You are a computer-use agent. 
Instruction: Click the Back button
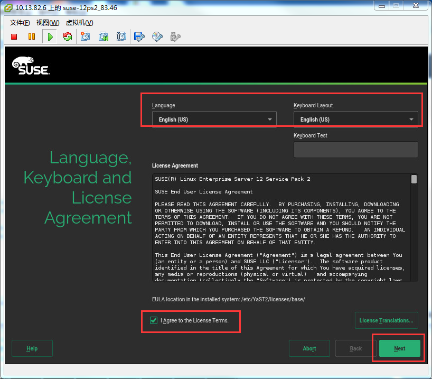[x=355, y=348]
